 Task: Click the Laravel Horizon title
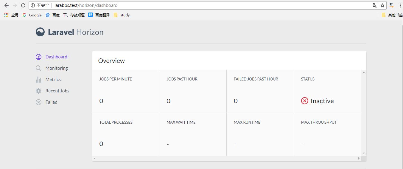click(76, 32)
